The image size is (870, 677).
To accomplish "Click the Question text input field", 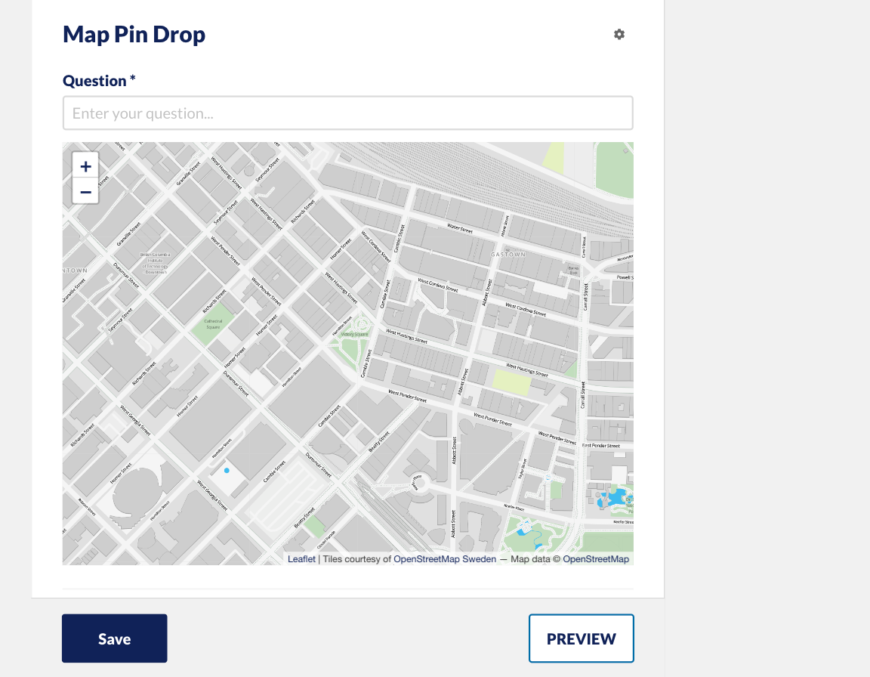I will pyautogui.click(x=348, y=113).
